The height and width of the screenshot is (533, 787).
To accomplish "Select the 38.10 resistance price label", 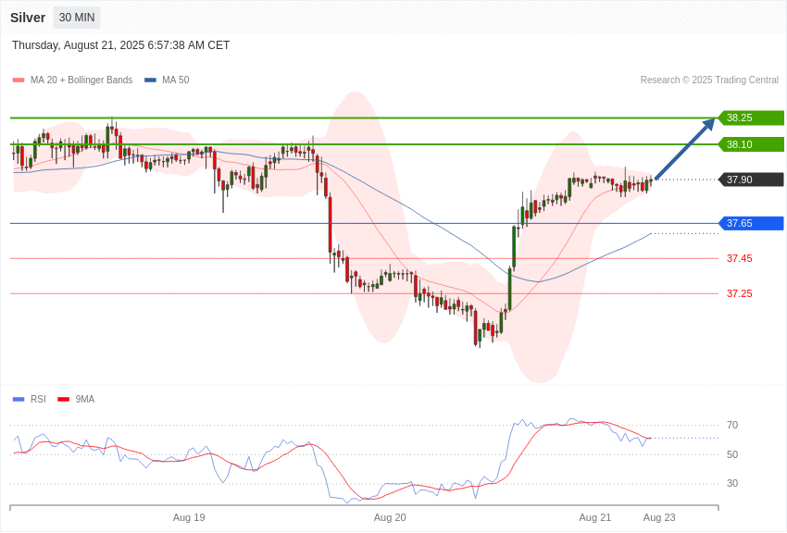I will pos(751,144).
